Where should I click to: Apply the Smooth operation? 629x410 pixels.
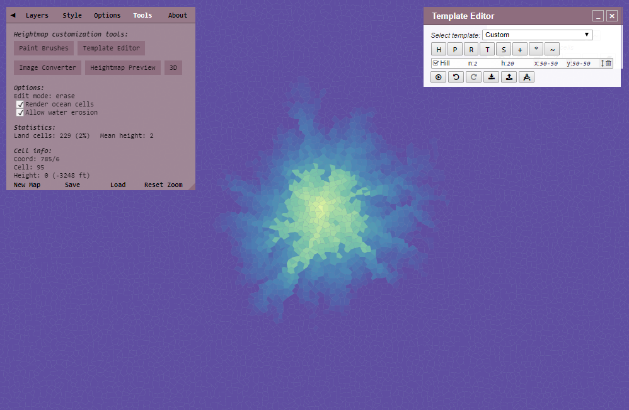(x=552, y=49)
